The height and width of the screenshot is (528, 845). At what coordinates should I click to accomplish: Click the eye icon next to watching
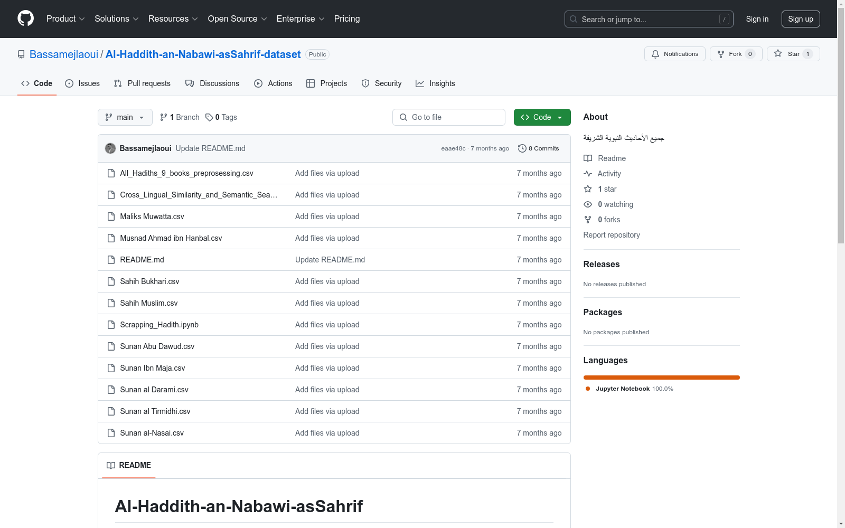tap(588, 204)
